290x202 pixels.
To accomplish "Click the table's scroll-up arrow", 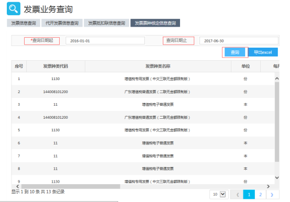I will 277,78.
